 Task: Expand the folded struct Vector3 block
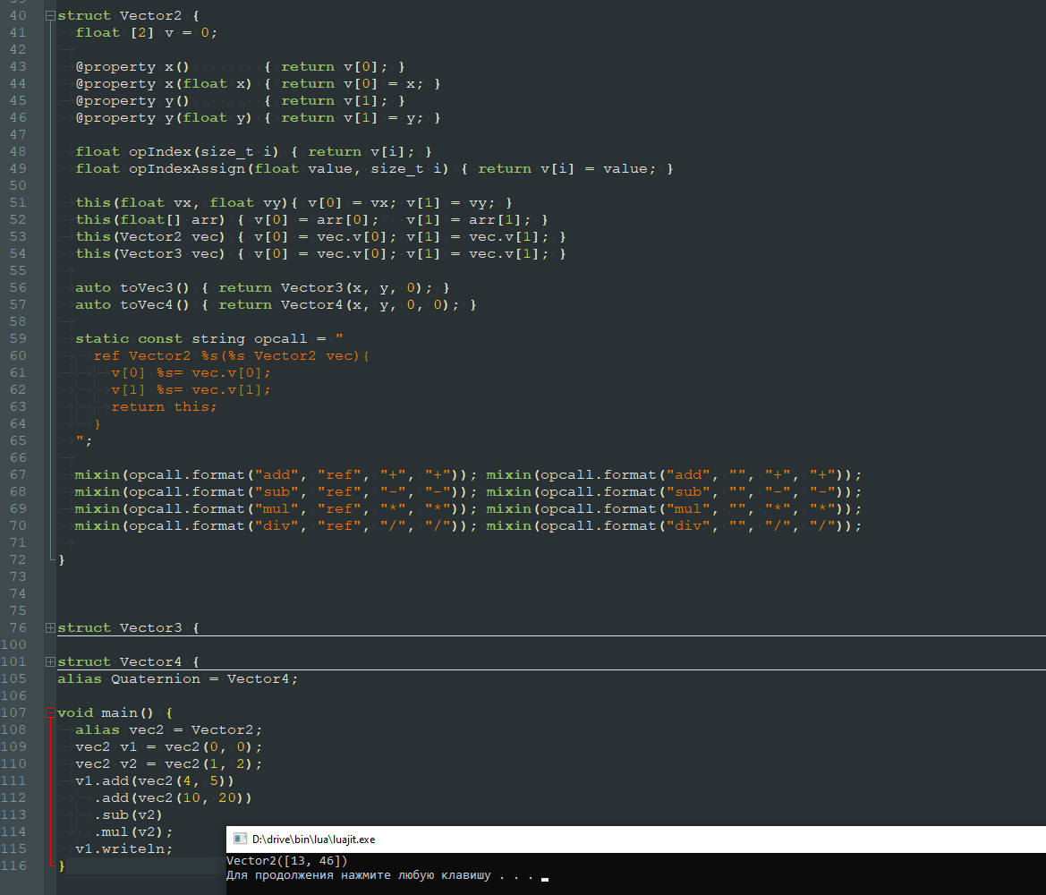[50, 628]
